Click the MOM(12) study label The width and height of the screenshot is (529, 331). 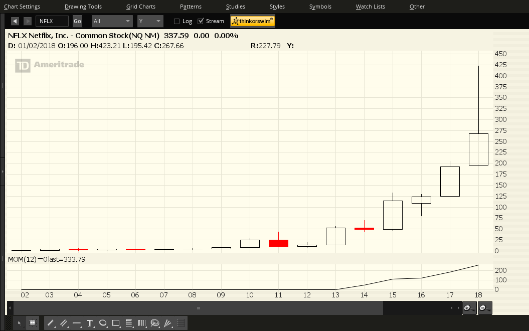22,259
